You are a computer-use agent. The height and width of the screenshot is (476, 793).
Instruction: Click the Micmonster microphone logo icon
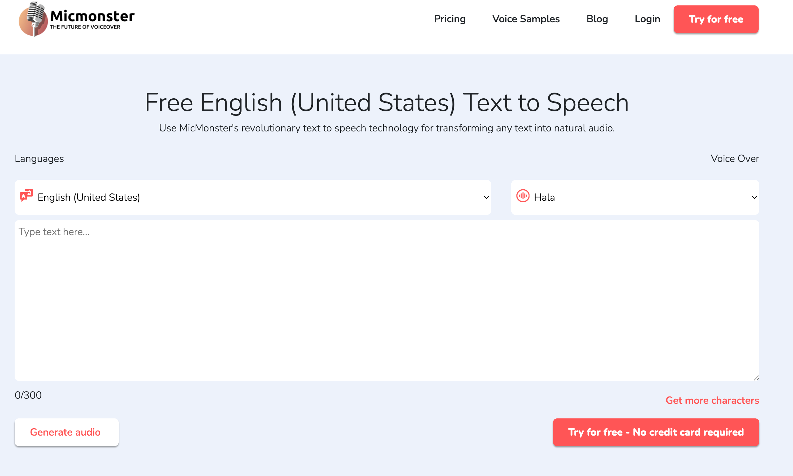tap(33, 19)
